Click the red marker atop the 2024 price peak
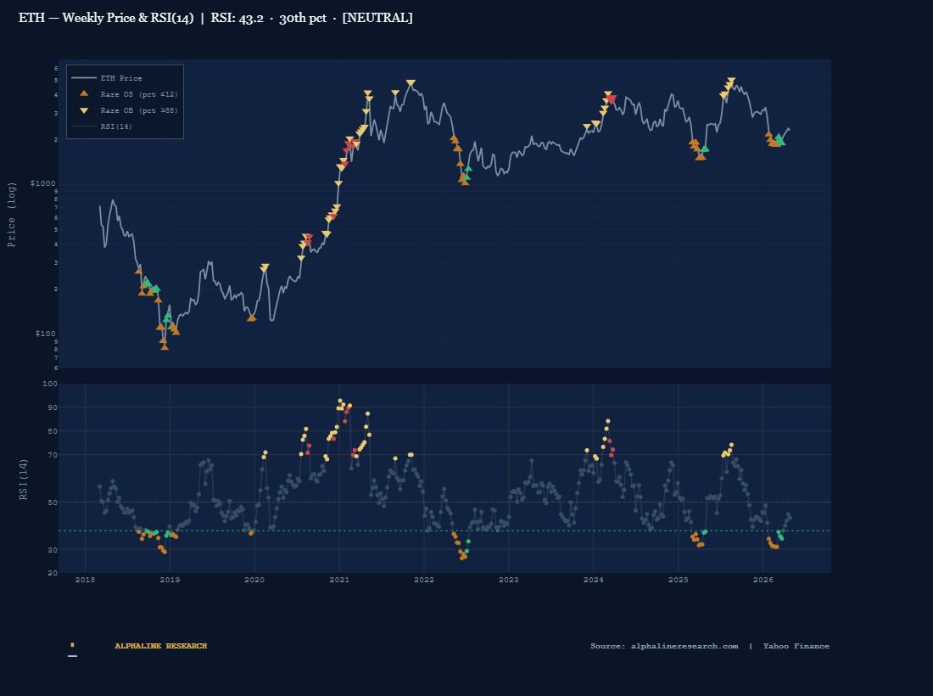Viewport: 933px width, 696px height. coord(611,97)
